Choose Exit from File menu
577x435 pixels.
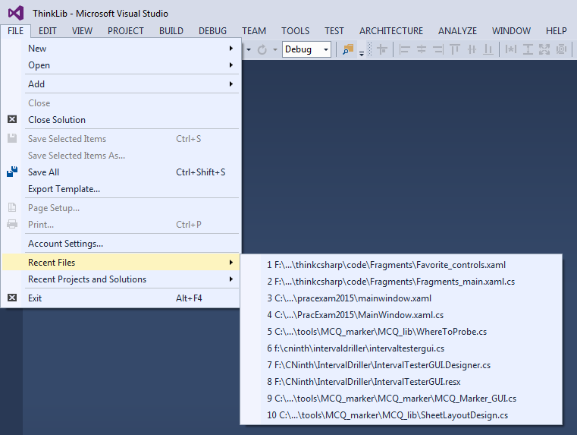121,298
